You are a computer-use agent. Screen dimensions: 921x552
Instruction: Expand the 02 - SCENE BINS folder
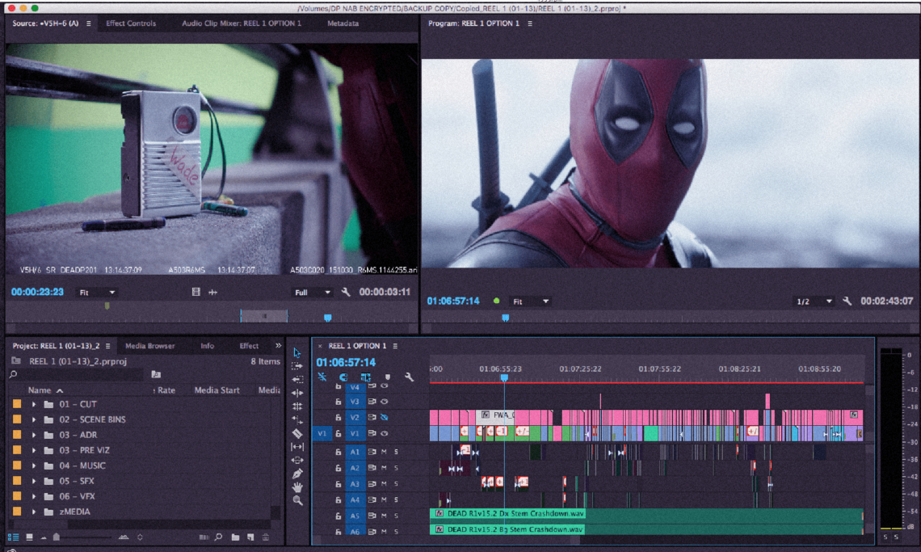pos(34,419)
